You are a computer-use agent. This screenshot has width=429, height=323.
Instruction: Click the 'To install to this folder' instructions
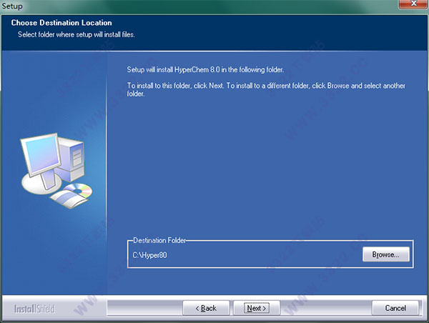click(266, 89)
